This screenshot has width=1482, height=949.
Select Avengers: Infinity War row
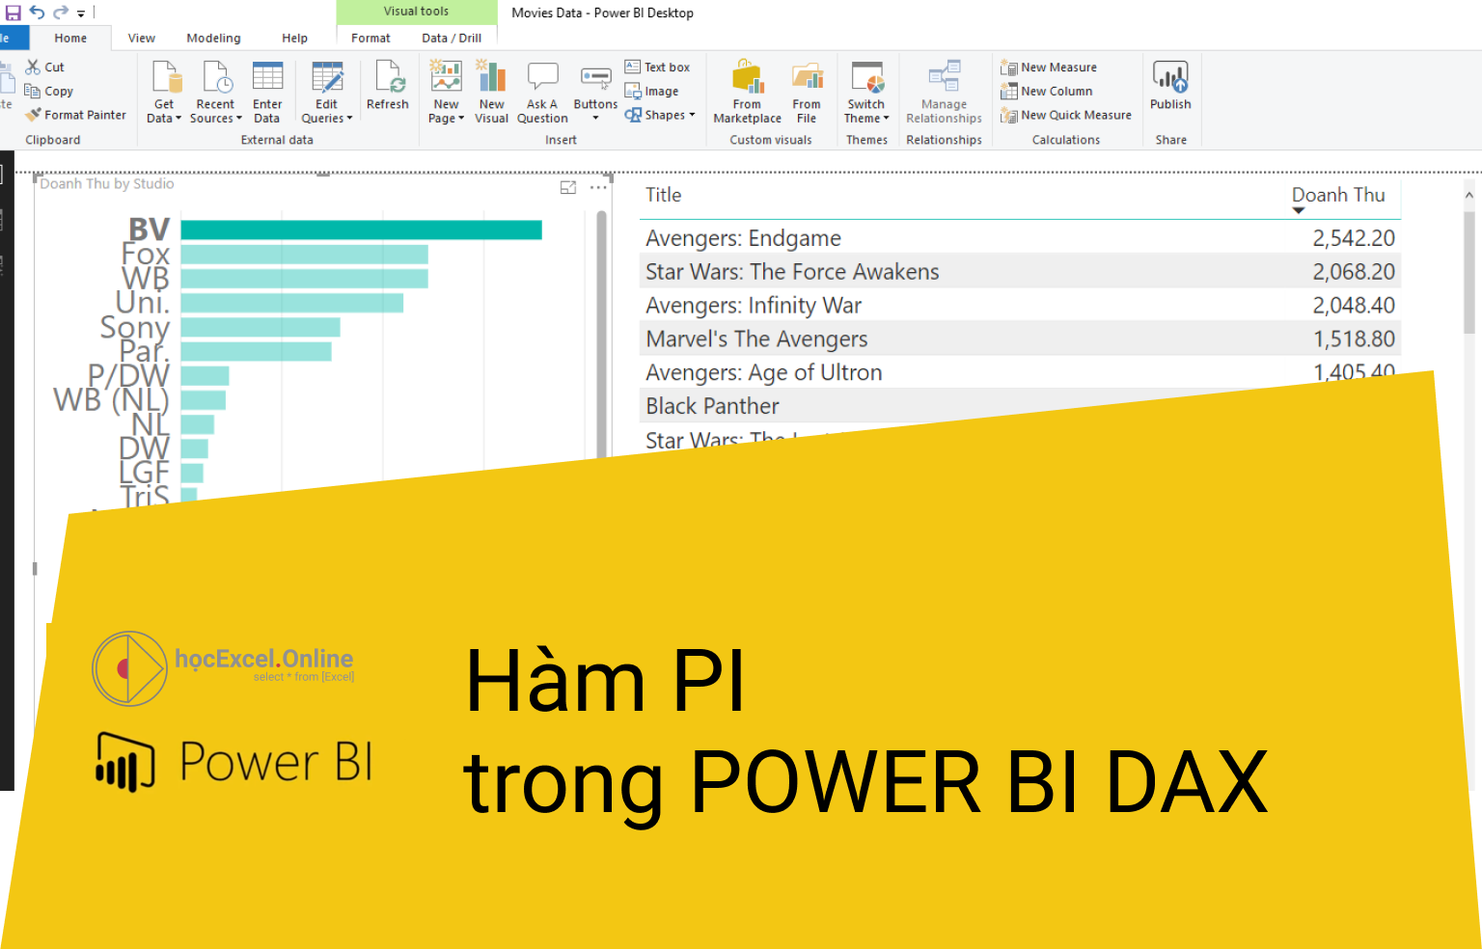point(1020,305)
